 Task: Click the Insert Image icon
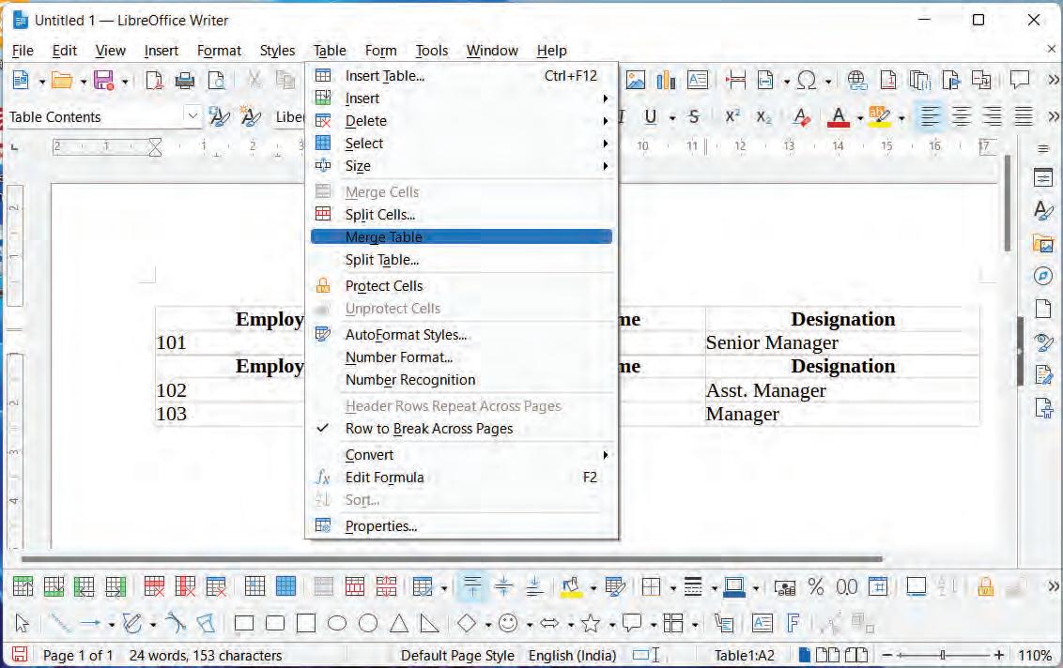(x=635, y=80)
